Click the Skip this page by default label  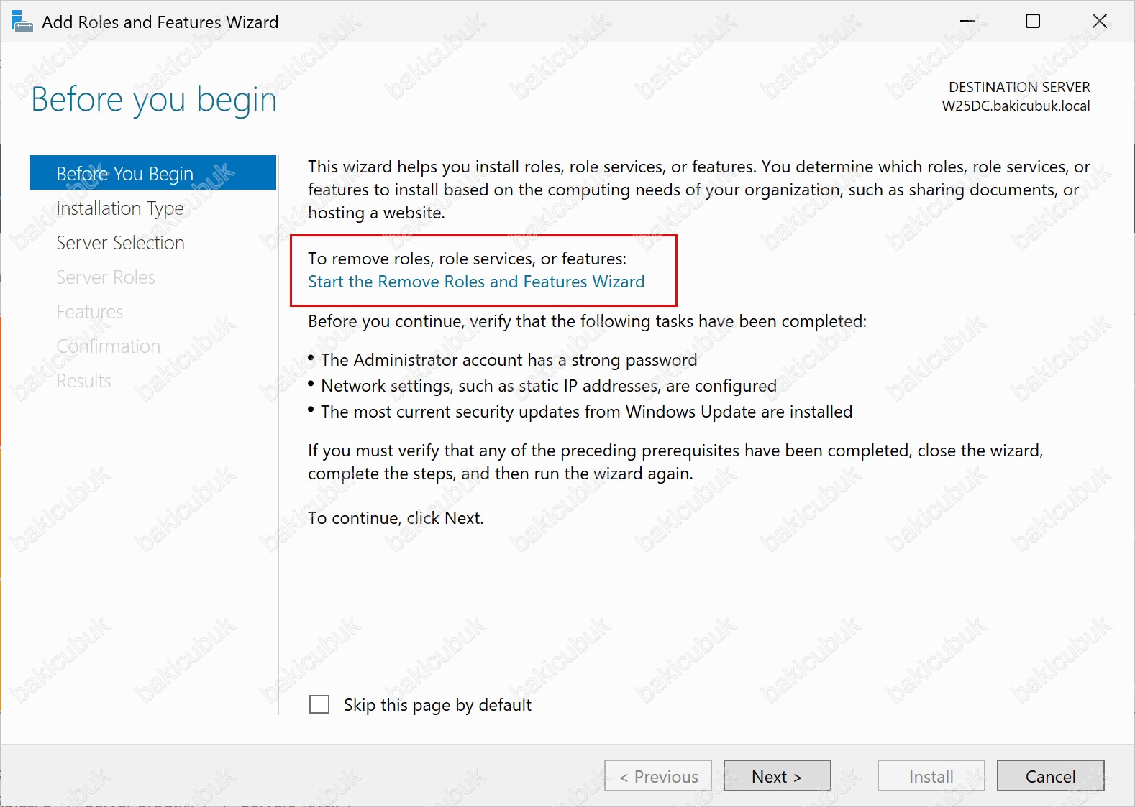pyautogui.click(x=437, y=705)
